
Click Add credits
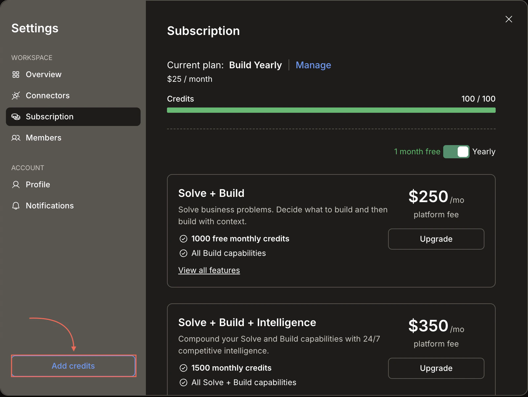(x=73, y=366)
